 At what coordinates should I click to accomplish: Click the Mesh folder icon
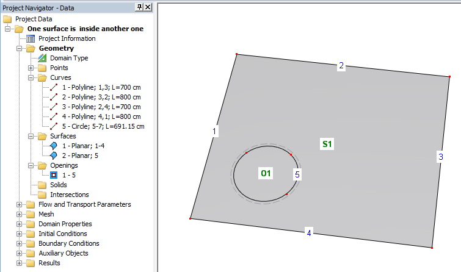(31, 214)
